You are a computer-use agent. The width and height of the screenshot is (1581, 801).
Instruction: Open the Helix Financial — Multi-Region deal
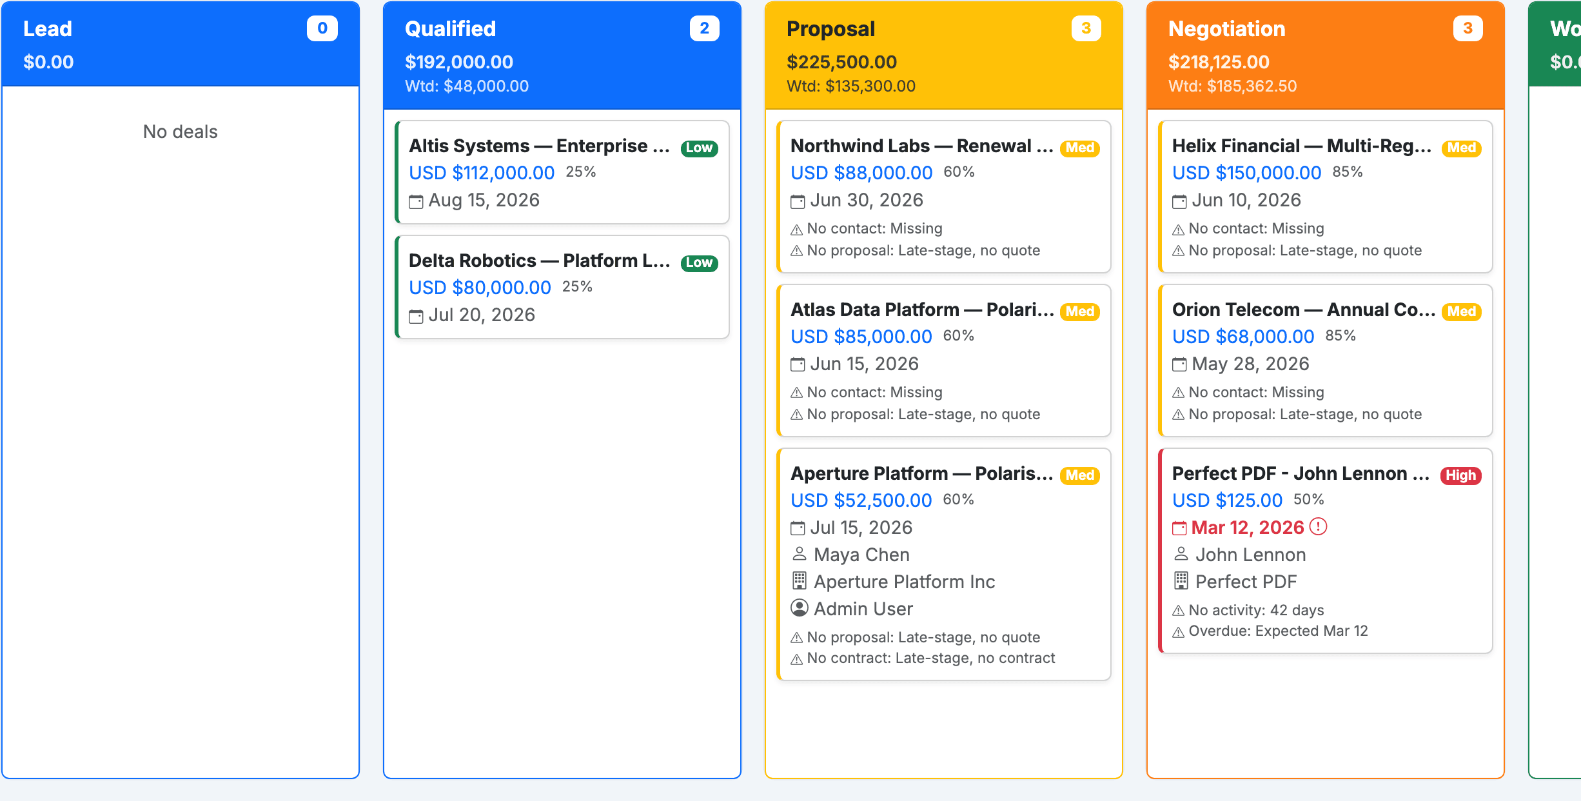click(1302, 146)
